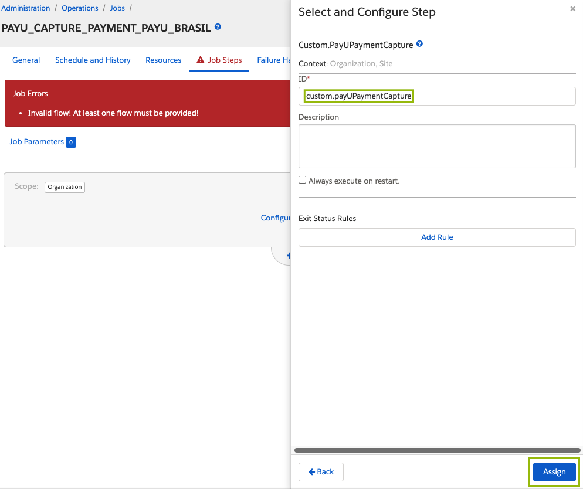
Task: Click the Job Parameters count badge
Action: coord(71,142)
